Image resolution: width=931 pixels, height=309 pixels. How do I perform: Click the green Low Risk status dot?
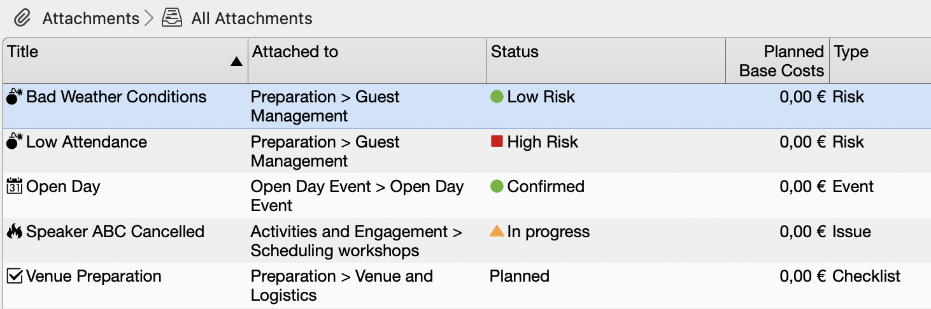[497, 97]
